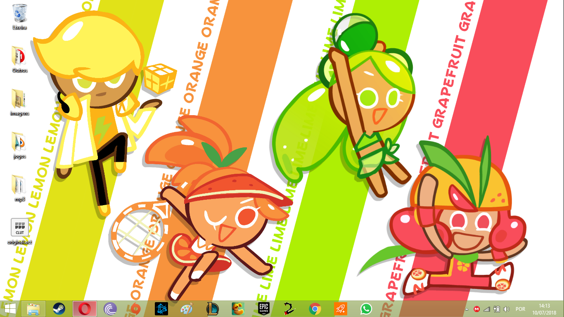
Task: Change the POR input language
Action: [521, 309]
